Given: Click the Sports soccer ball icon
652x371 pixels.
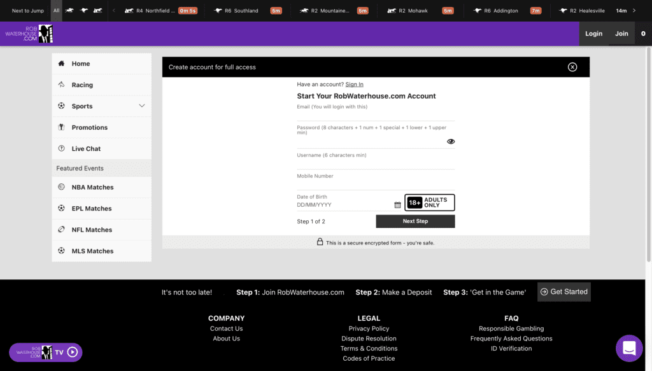Looking at the screenshot, I should (x=62, y=106).
